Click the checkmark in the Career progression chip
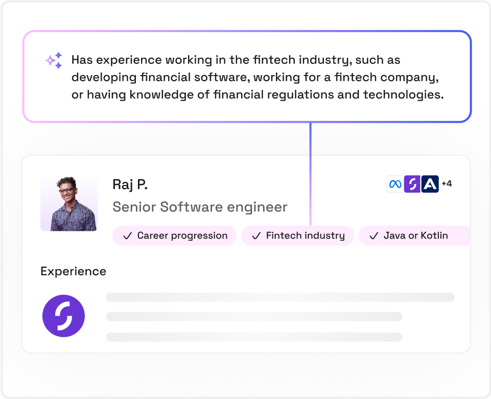The width and height of the screenshot is (491, 399). [x=127, y=236]
